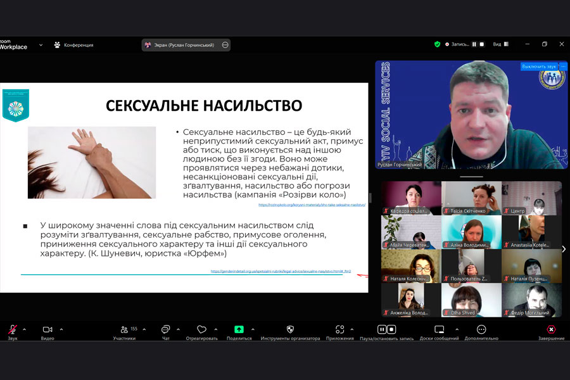Expand arrow next to Доски сообщений

pyautogui.click(x=457, y=329)
